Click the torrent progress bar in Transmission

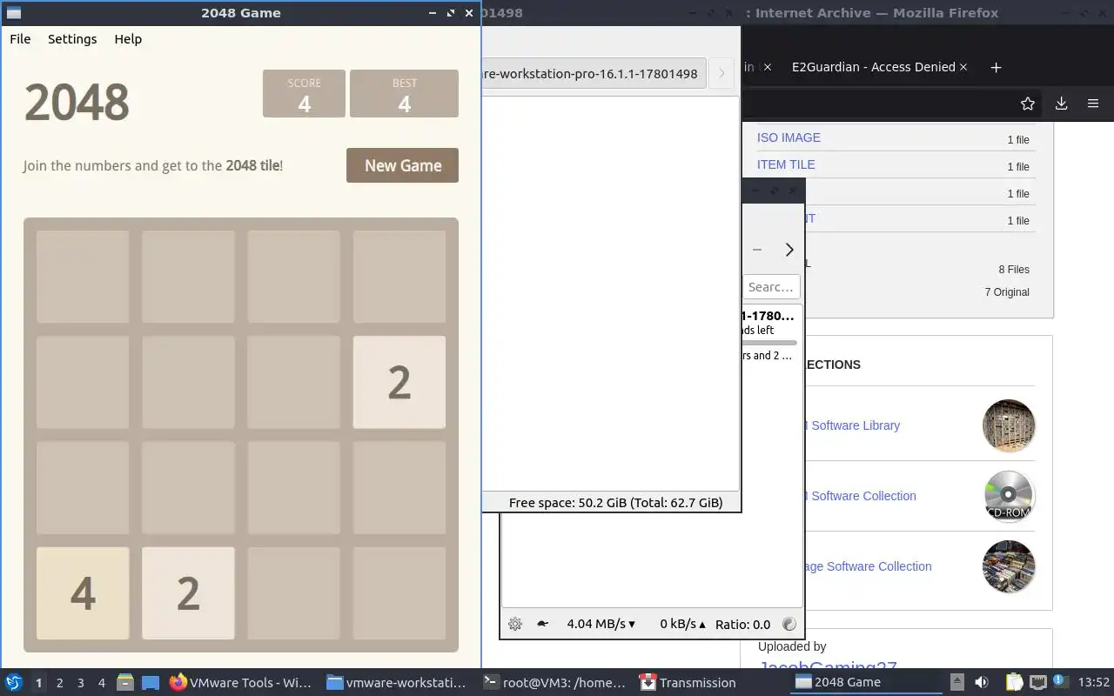[x=769, y=343]
